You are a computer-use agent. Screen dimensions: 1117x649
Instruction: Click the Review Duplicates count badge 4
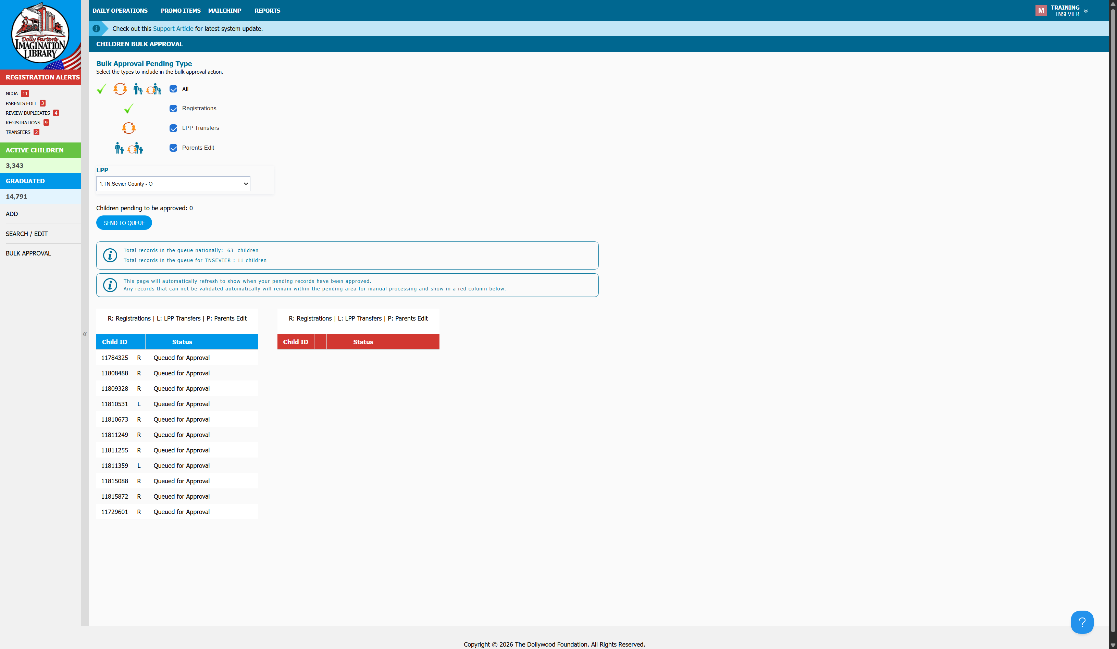tap(56, 113)
